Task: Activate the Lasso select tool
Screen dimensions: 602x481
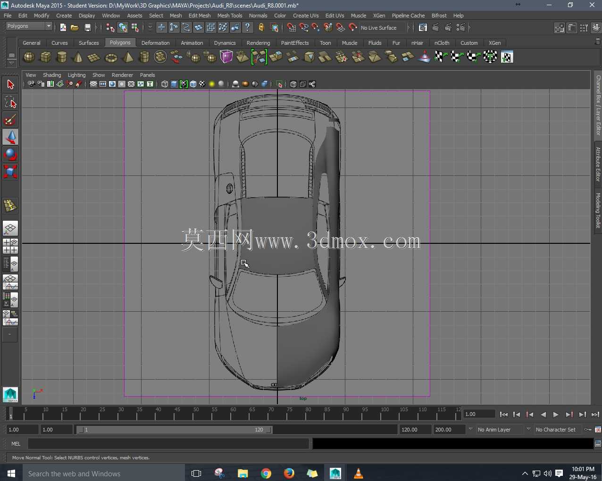Action: pos(10,102)
